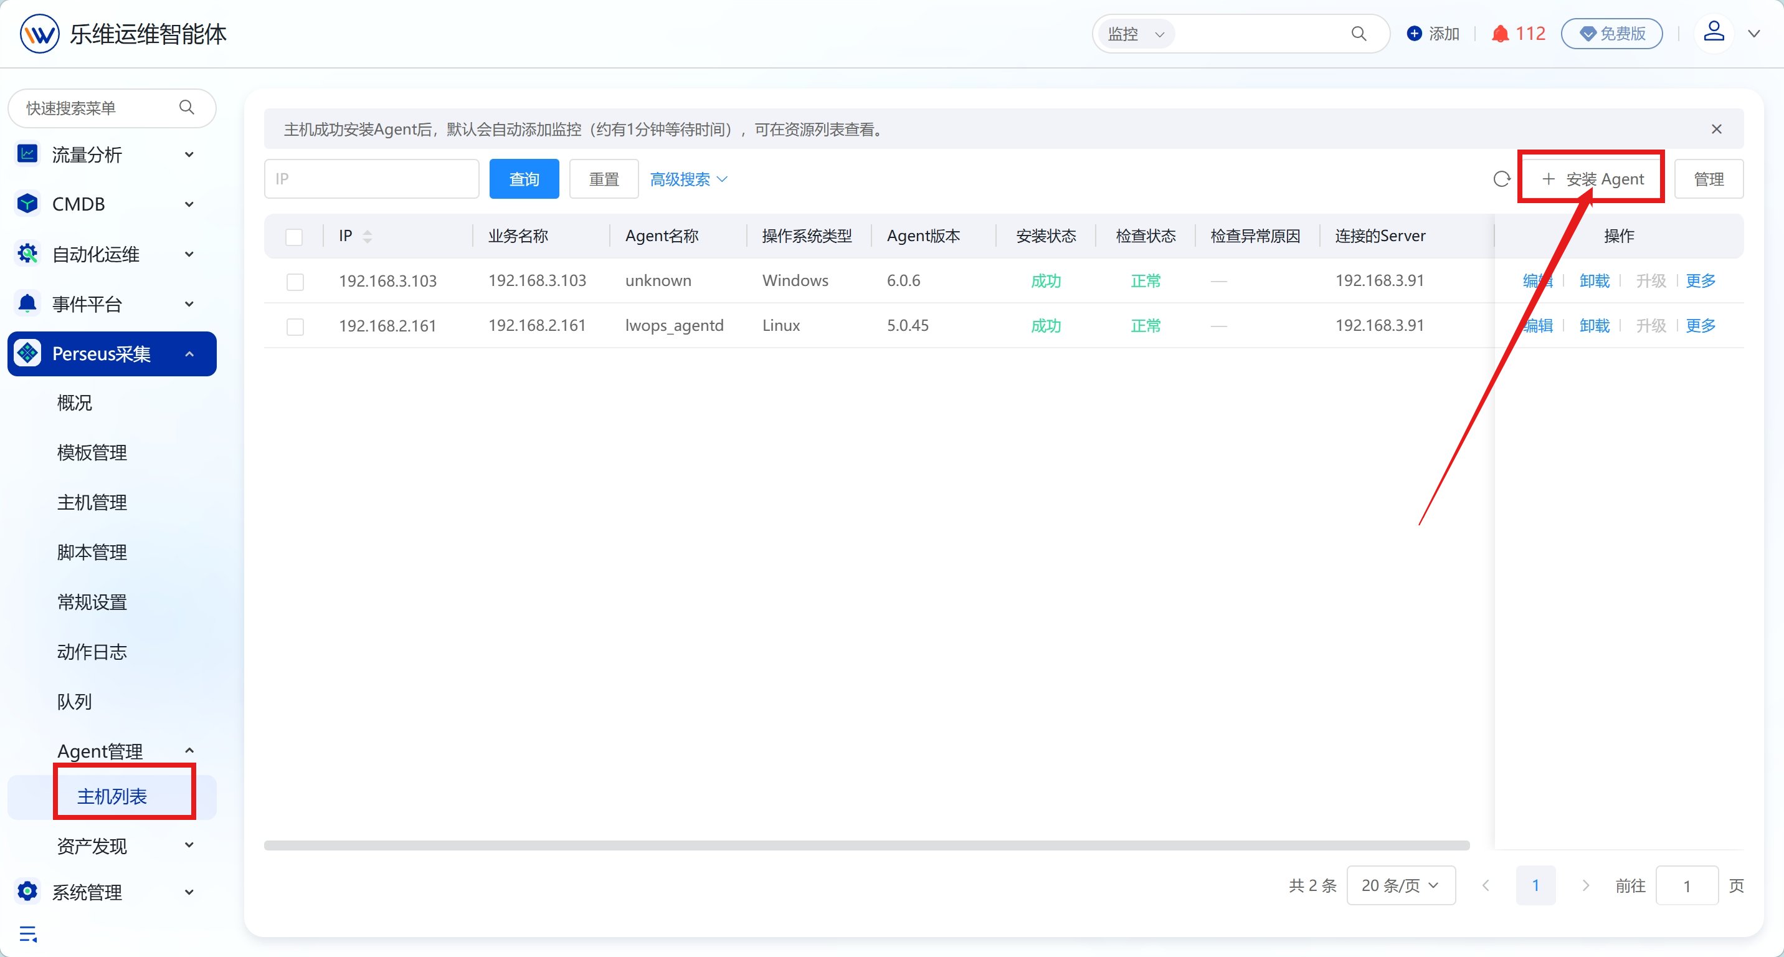This screenshot has height=957, width=1784.
Task: Collapse sidebar with bottom menu icon
Action: tap(27, 934)
